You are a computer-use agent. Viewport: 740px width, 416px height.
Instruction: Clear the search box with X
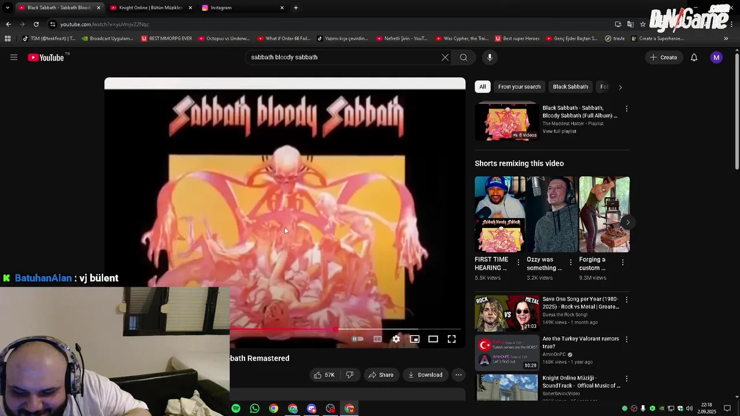click(445, 57)
